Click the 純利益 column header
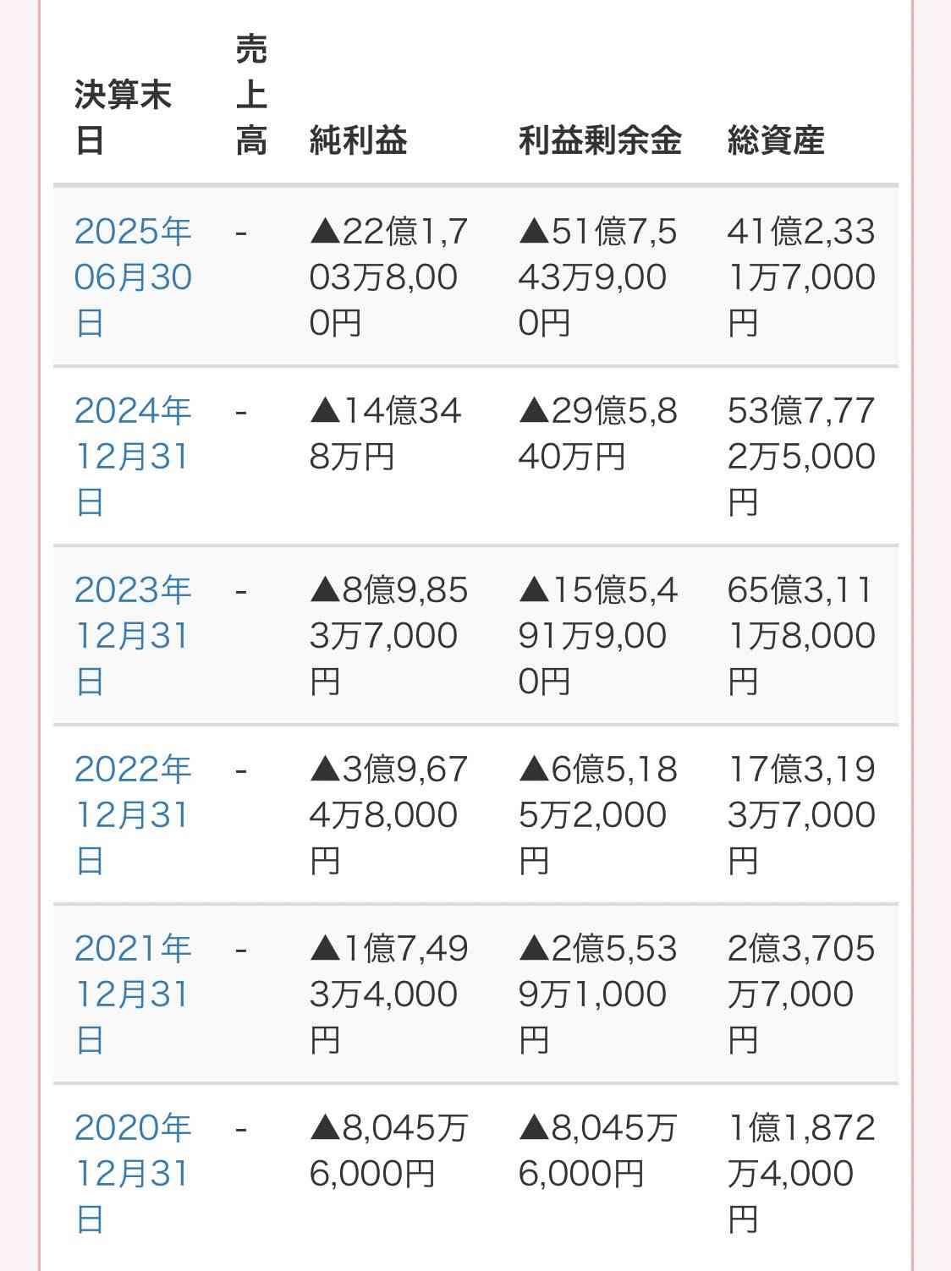 click(358, 140)
